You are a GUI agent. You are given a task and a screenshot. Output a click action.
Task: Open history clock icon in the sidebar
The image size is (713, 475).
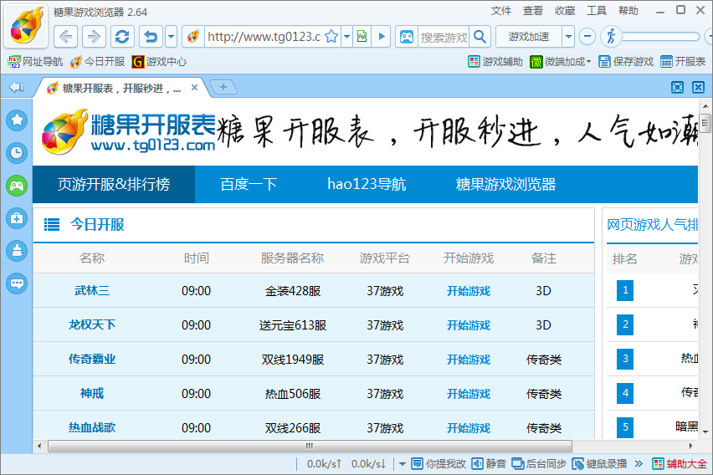(x=17, y=152)
